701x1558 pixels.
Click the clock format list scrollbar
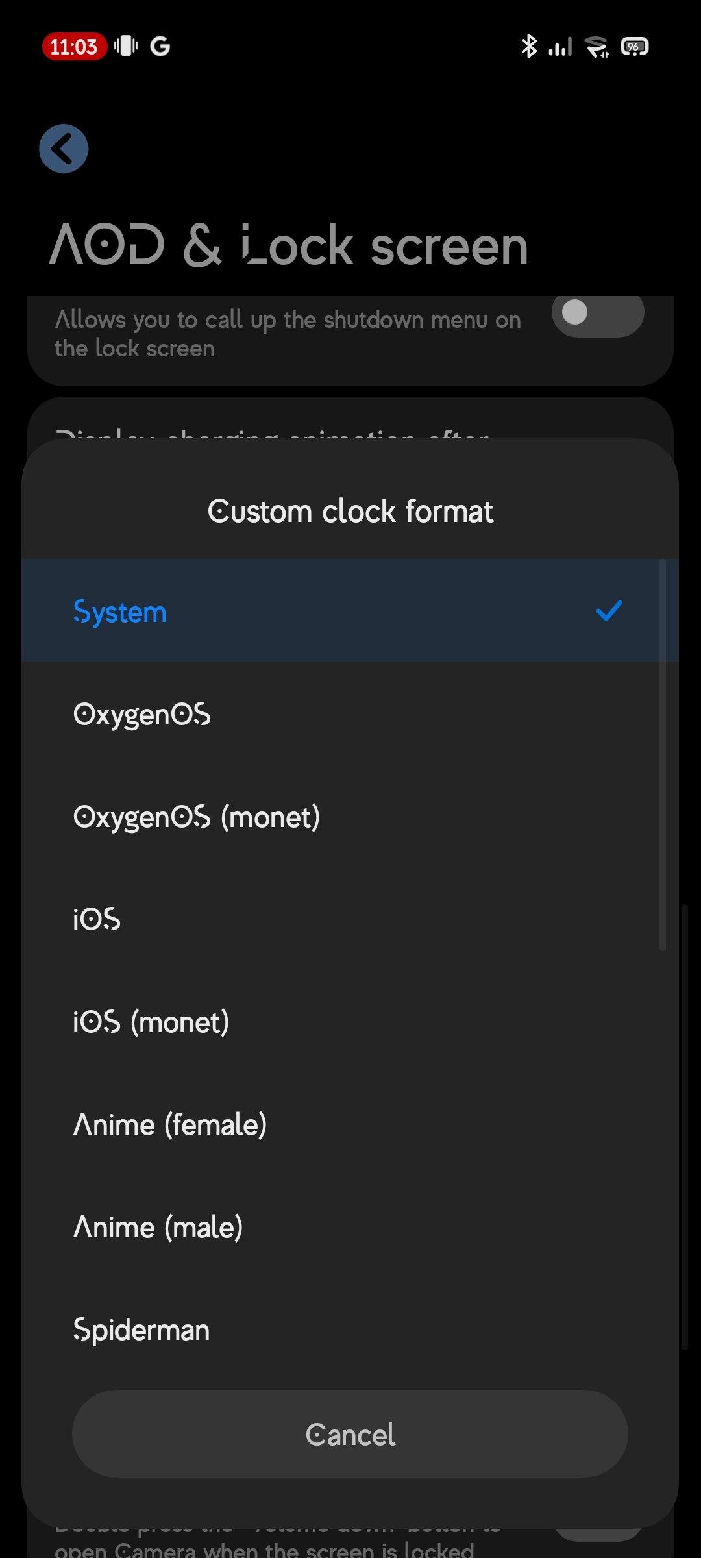tap(662, 753)
